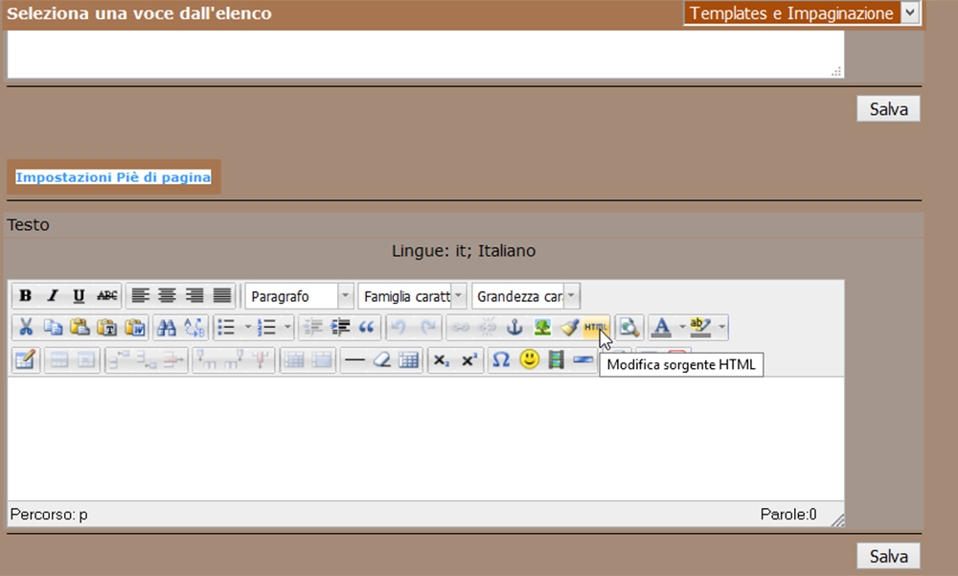Insert a numbered list
The width and height of the screenshot is (958, 576).
[x=267, y=327]
